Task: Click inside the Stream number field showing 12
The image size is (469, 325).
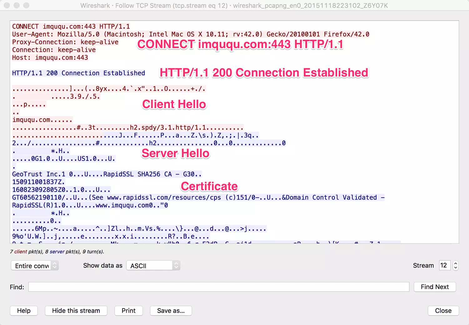Action: [x=444, y=265]
